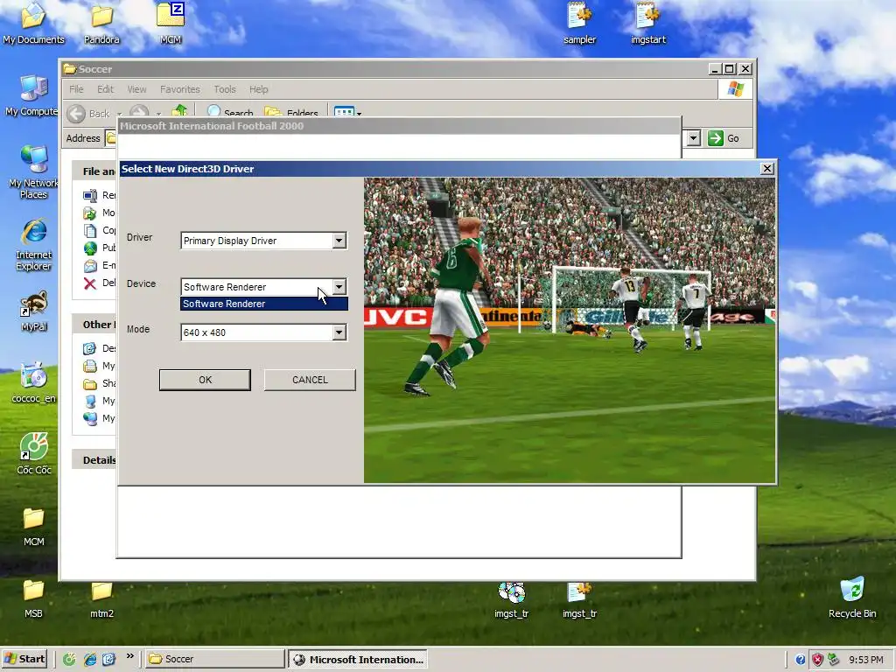Open the Pandora folder on desktop

101,24
